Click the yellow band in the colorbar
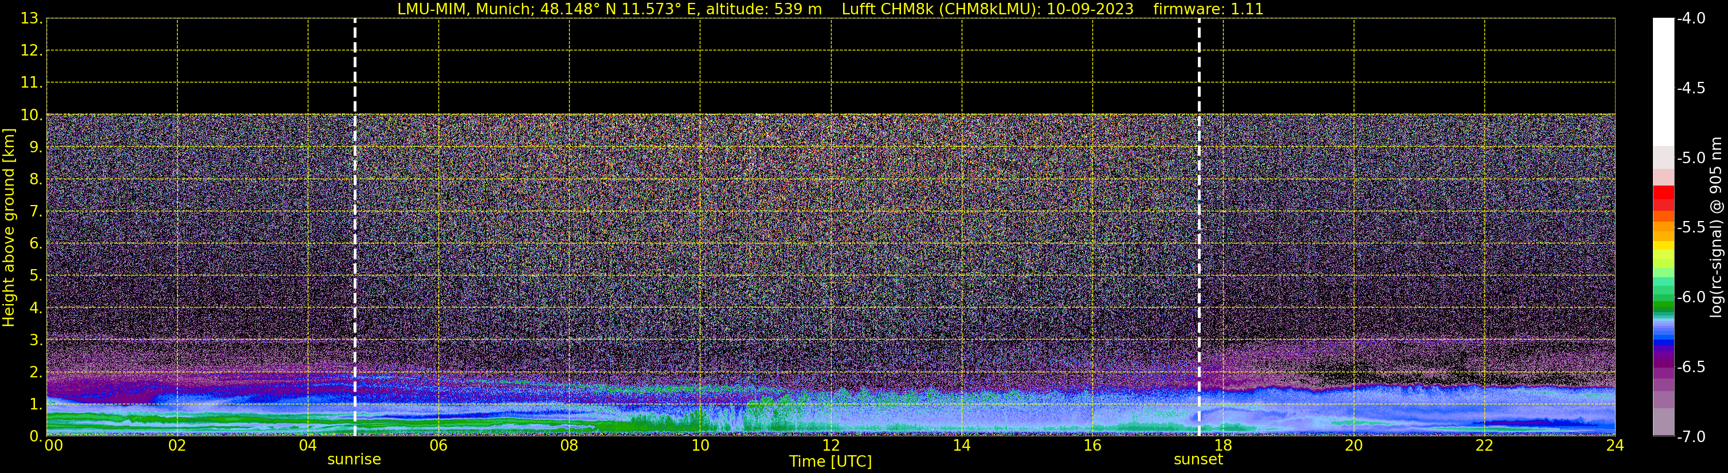 click(x=1664, y=245)
